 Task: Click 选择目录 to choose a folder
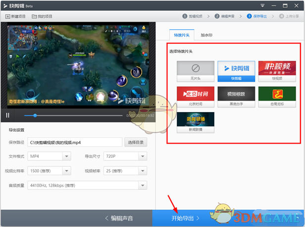136,143
